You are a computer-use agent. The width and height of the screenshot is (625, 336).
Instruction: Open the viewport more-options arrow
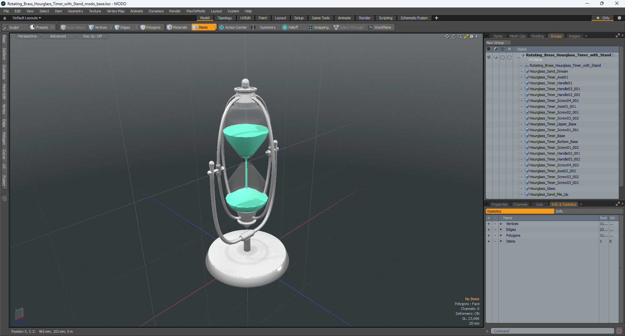[477, 36]
